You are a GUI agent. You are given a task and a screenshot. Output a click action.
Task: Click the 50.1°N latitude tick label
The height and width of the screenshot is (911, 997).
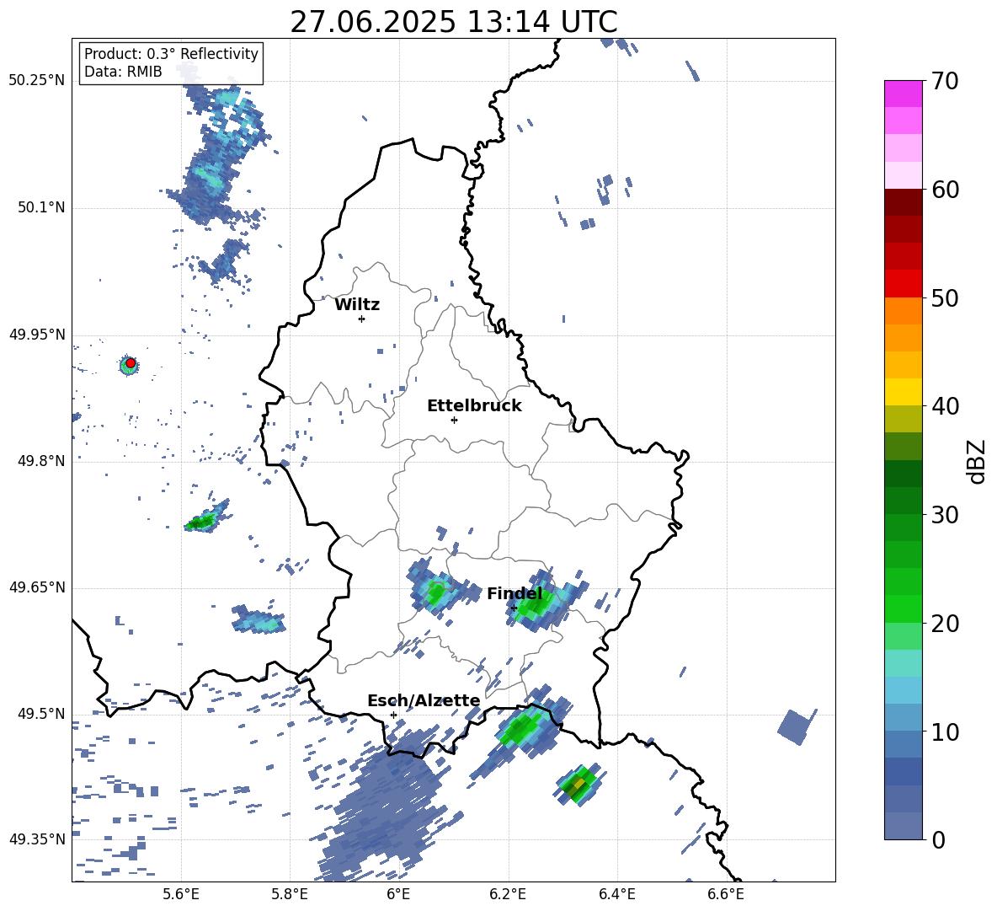click(x=41, y=207)
